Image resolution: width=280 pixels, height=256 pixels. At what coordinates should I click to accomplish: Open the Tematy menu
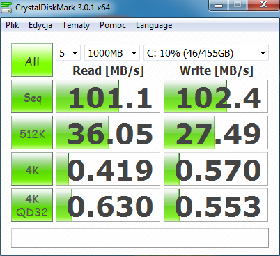tap(76, 25)
